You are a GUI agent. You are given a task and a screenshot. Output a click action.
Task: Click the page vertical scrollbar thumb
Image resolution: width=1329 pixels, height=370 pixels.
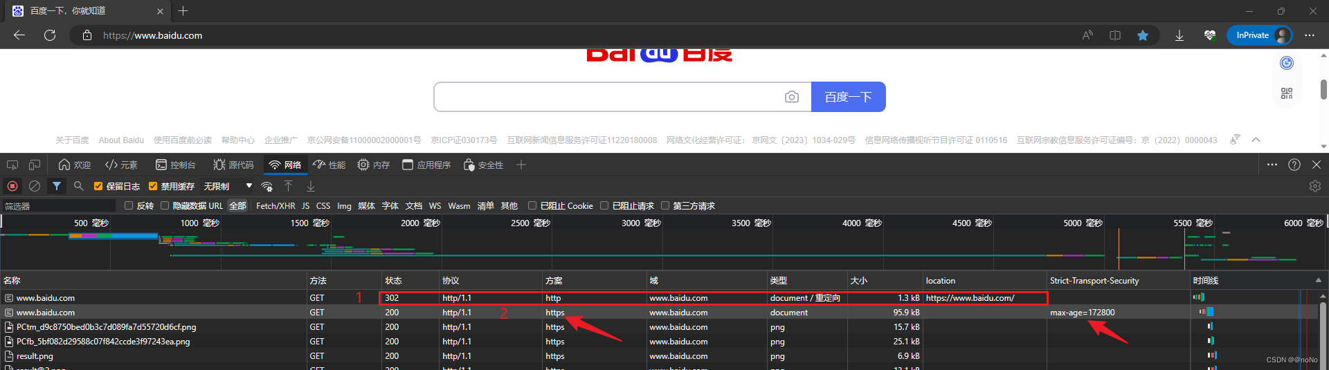click(1323, 90)
